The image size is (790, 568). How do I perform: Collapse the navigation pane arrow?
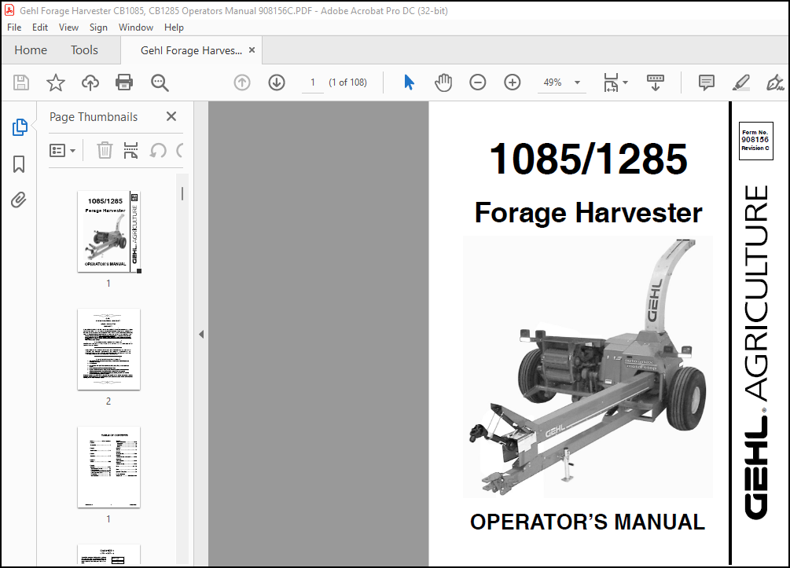point(201,334)
